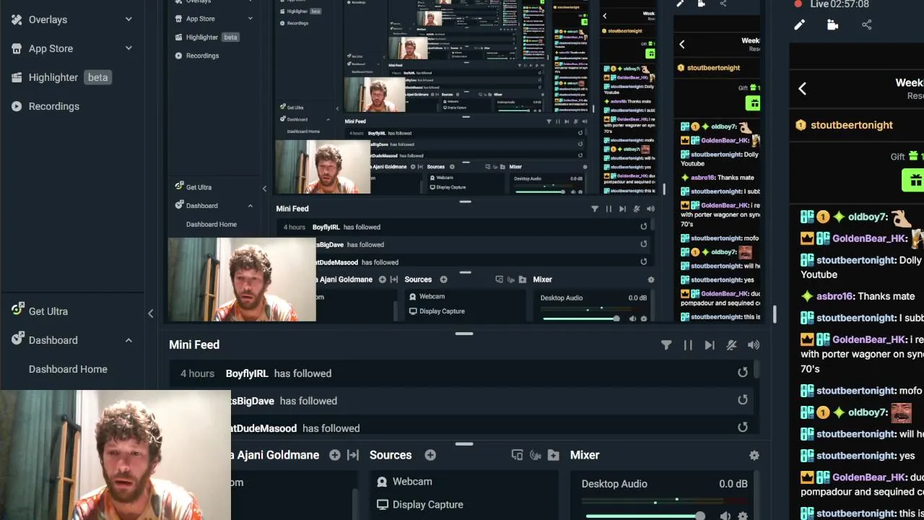Click the share icon under the main Live timer
The height and width of the screenshot is (520, 924).
pos(866,25)
